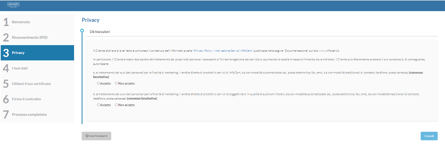
Task: Choose Non accetto for InfoCert marketing consent
Action: point(116,84)
